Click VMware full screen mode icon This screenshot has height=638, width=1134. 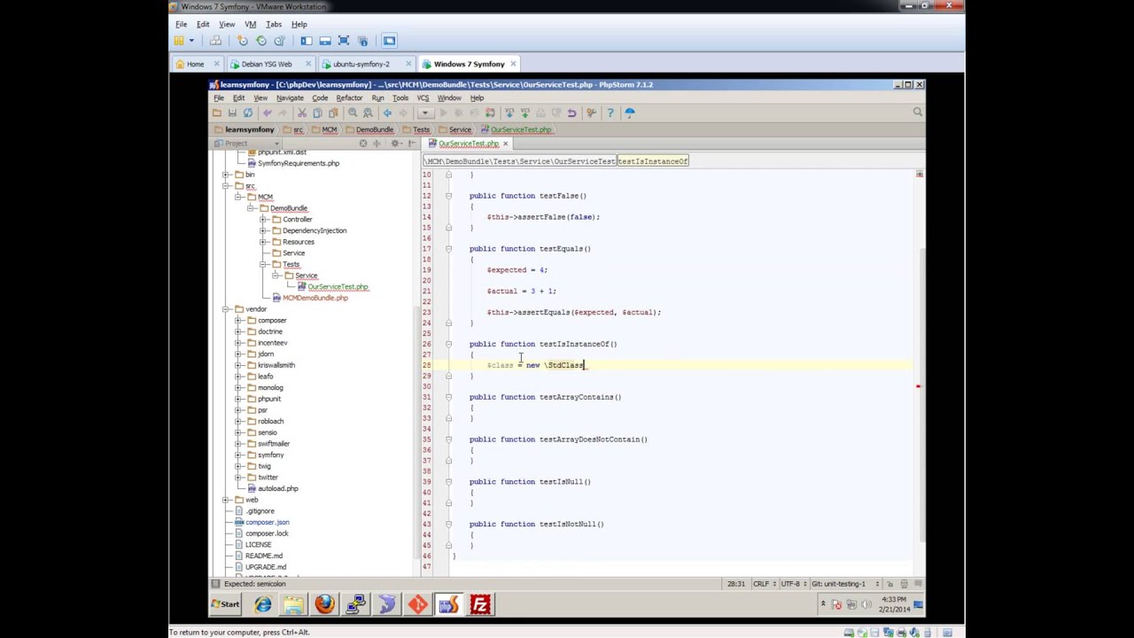344,41
